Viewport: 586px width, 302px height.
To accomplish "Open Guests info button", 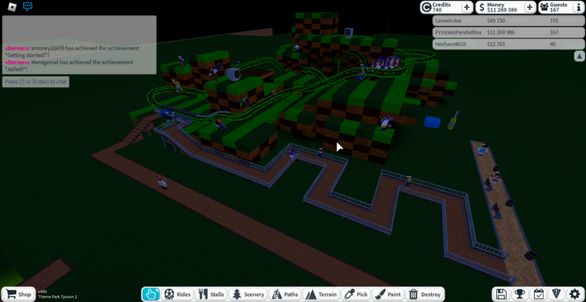I will [x=578, y=7].
